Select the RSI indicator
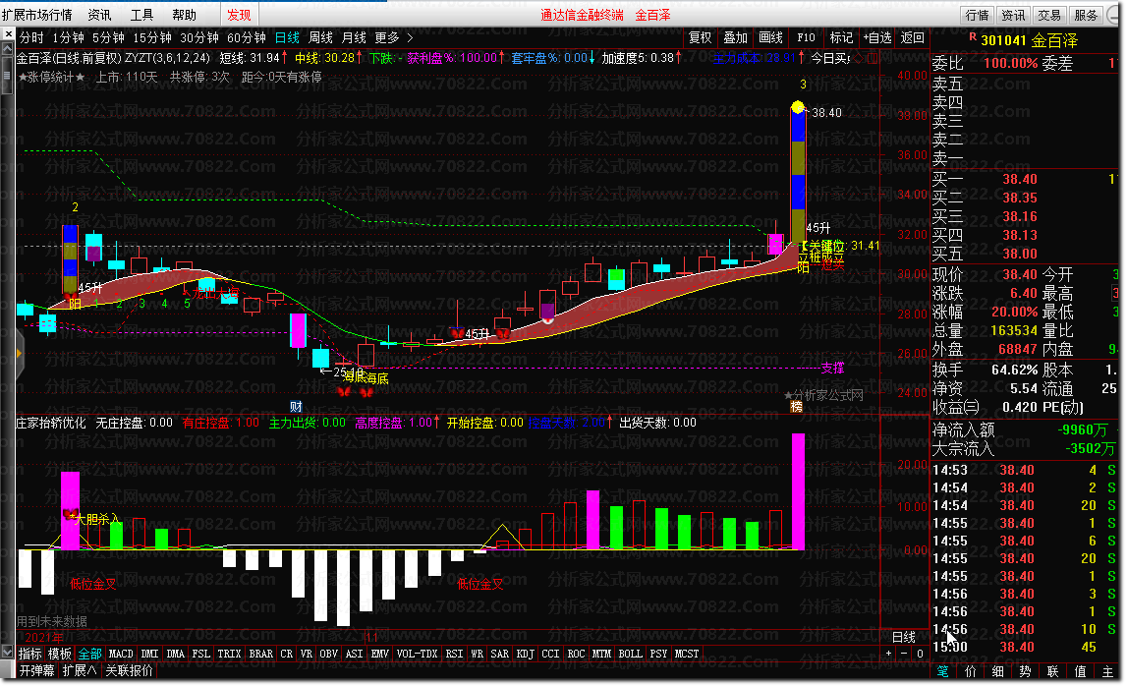This screenshot has height=686, width=1127. point(454,654)
